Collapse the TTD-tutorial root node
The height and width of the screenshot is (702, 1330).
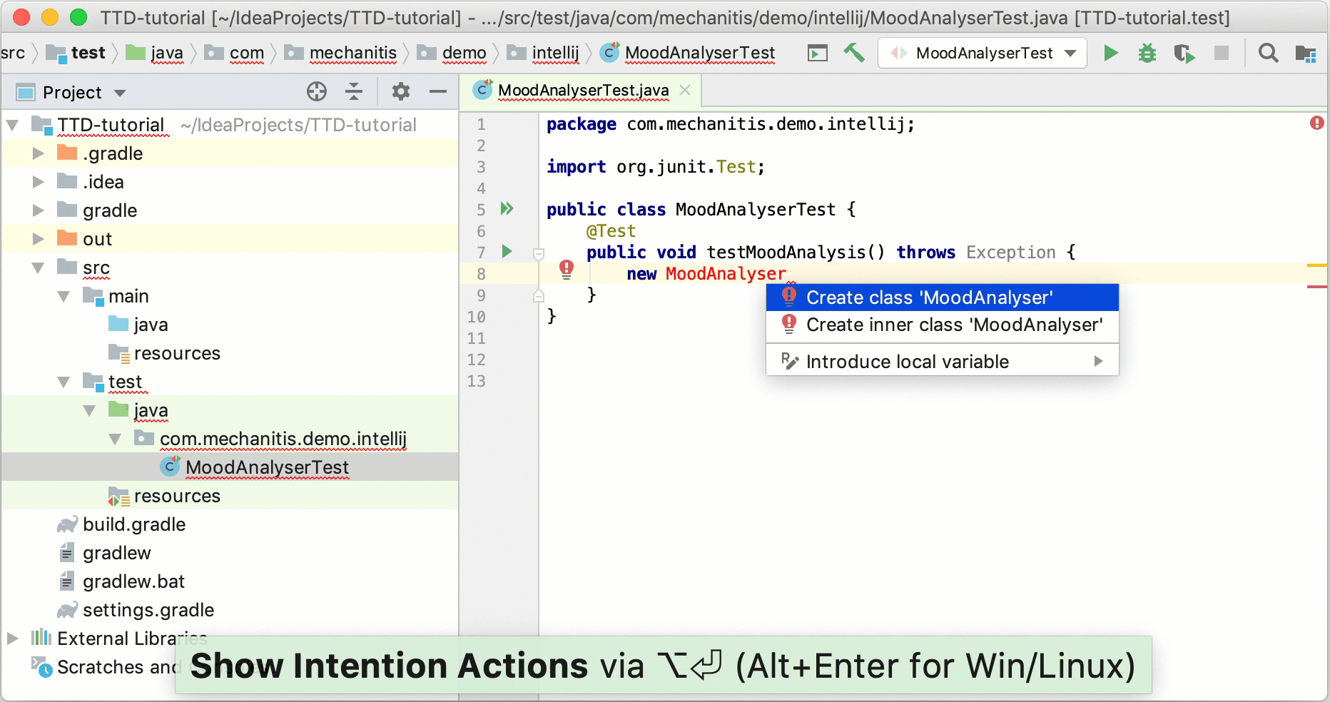[12, 125]
